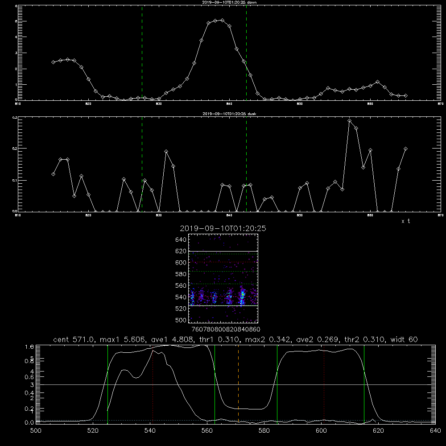446x446 pixels.
Task: Click the horizontal threshold line in bottom plot
Action: (235, 384)
